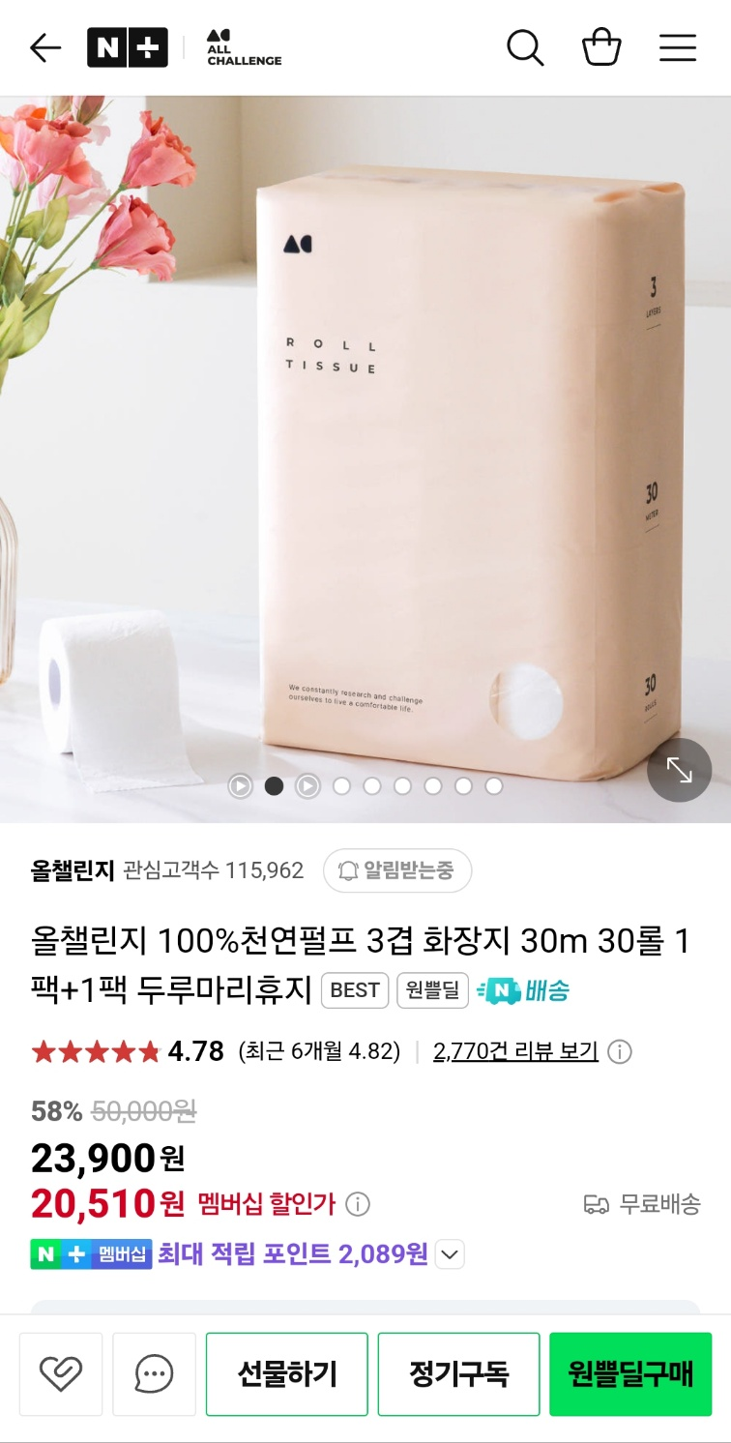Open the chat inquiry bubble icon

[x=154, y=1373]
